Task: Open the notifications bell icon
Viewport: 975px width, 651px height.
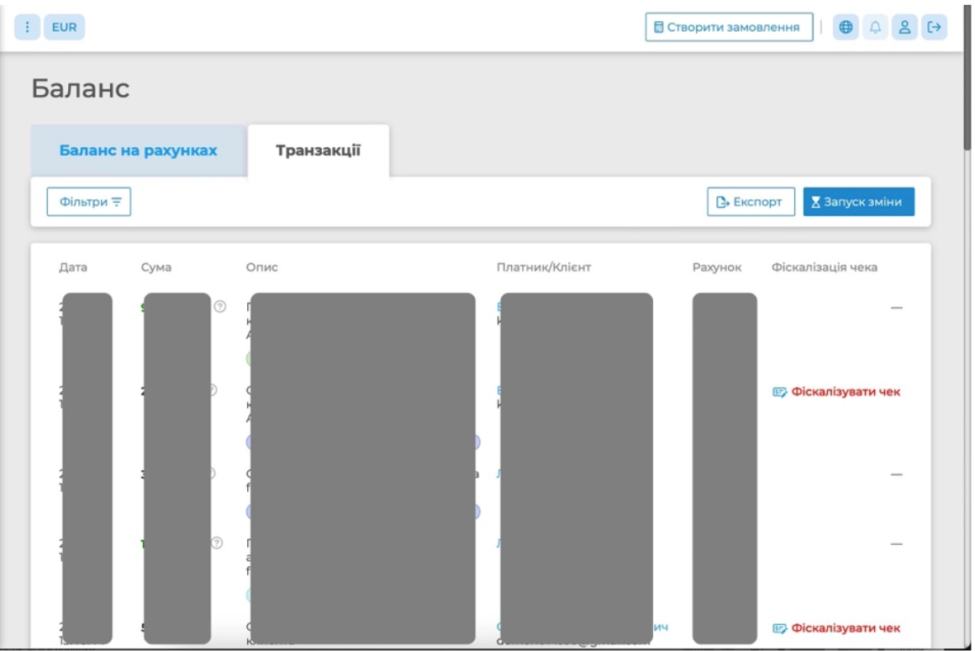Action: (875, 27)
